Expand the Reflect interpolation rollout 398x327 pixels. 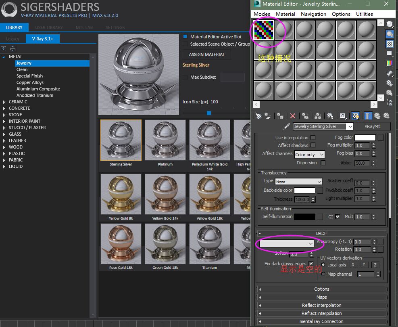tap(322, 305)
